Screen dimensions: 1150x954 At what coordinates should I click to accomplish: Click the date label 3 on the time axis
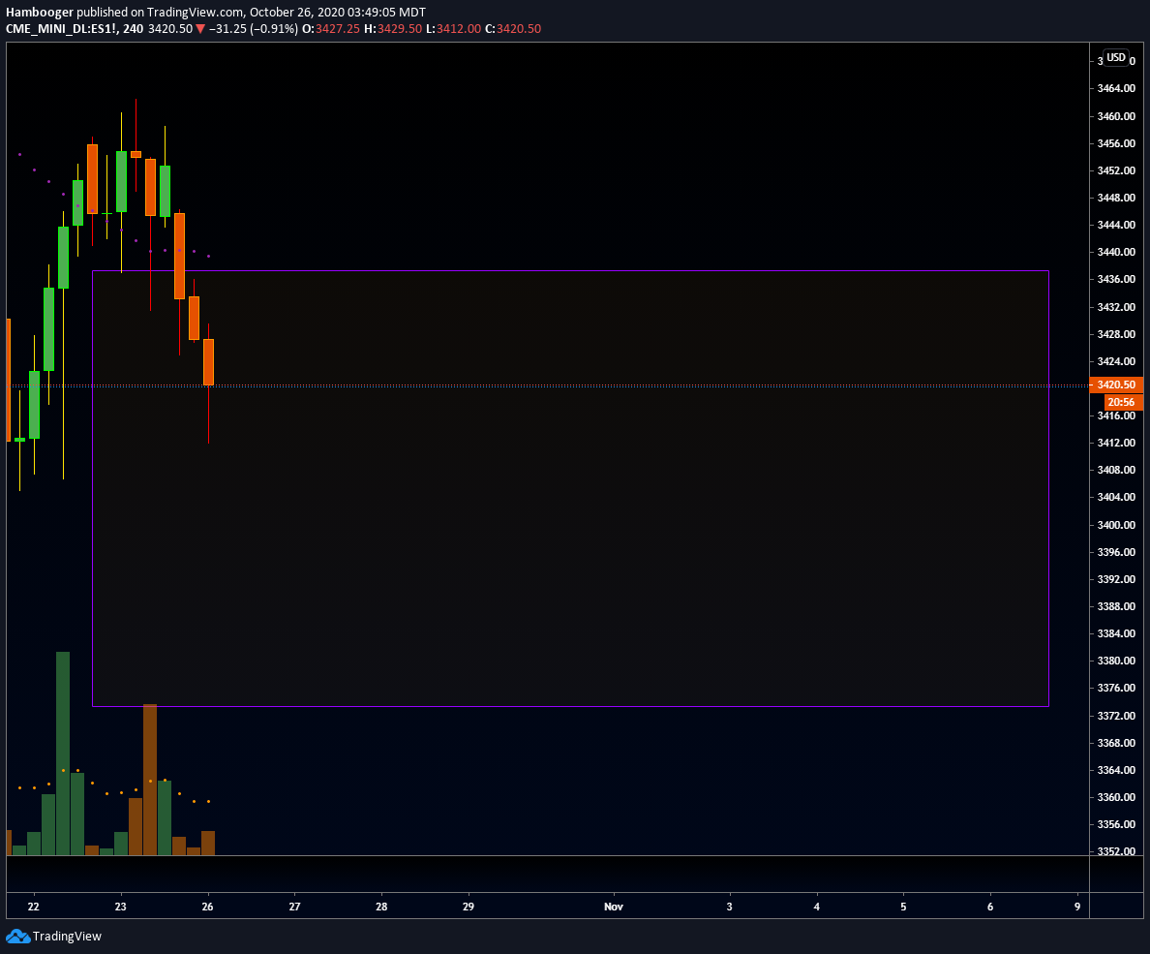pyautogui.click(x=729, y=907)
